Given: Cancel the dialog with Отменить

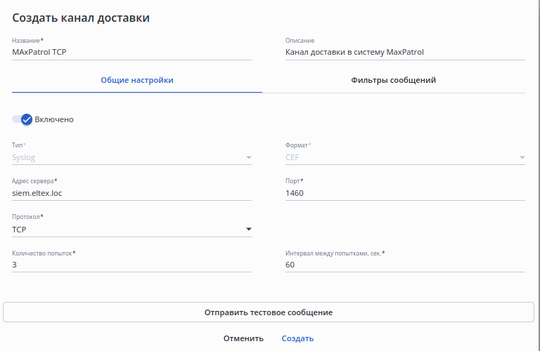Looking at the screenshot, I should tap(243, 338).
